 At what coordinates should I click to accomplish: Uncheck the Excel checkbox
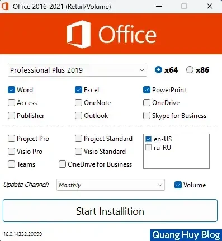[78, 90]
